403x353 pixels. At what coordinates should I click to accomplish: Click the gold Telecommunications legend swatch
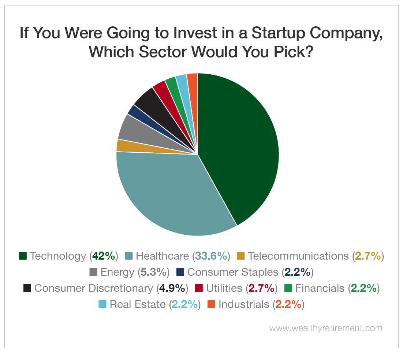(240, 256)
